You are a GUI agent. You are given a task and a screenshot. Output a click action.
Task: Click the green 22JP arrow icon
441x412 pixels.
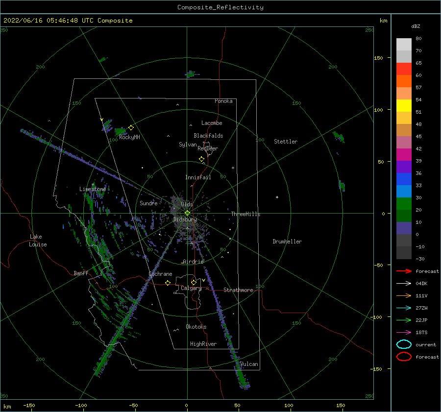[404, 320]
